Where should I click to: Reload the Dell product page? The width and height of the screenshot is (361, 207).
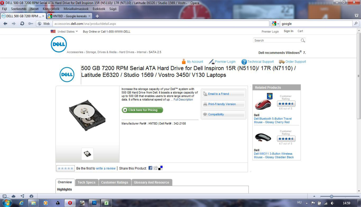coord(22,24)
